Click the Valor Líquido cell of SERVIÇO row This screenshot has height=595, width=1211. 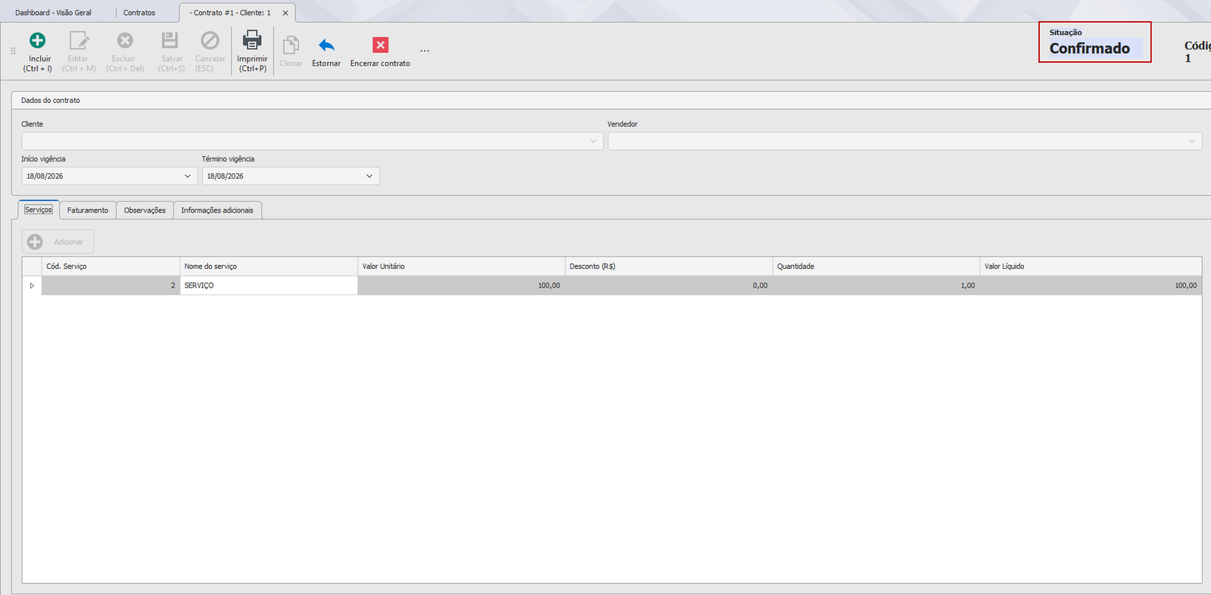click(x=1091, y=285)
